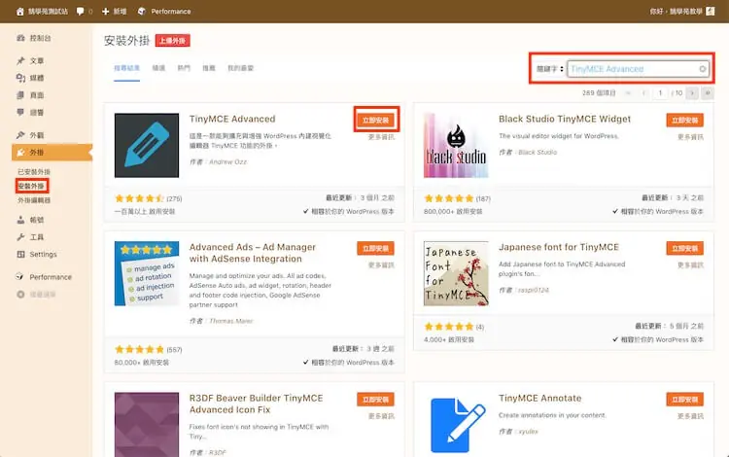Open the 關鍵字 search type dropdown

(549, 69)
